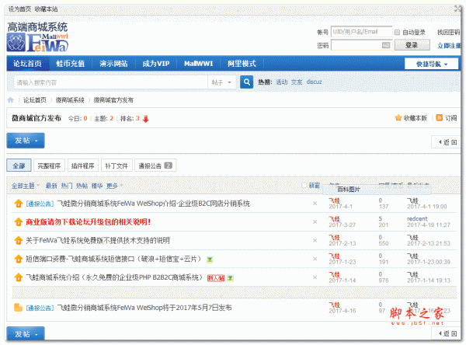Screen dimensions: 466x345
Task: Click the X icon in 飞蛙商城系统介绍 row
Action: [315, 277]
